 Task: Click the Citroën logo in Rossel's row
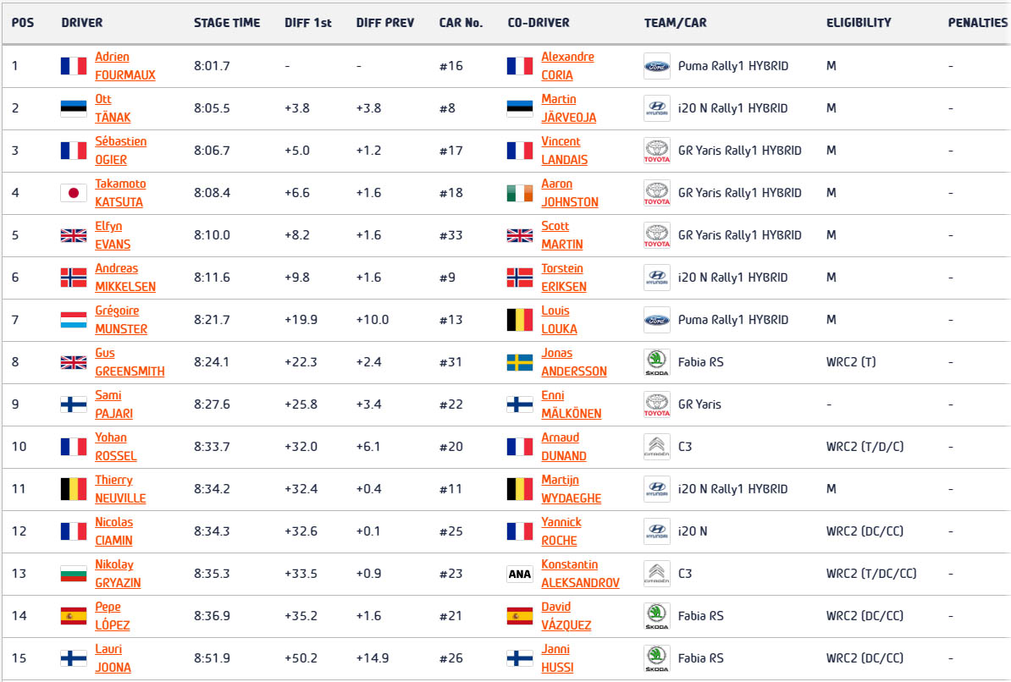[656, 447]
